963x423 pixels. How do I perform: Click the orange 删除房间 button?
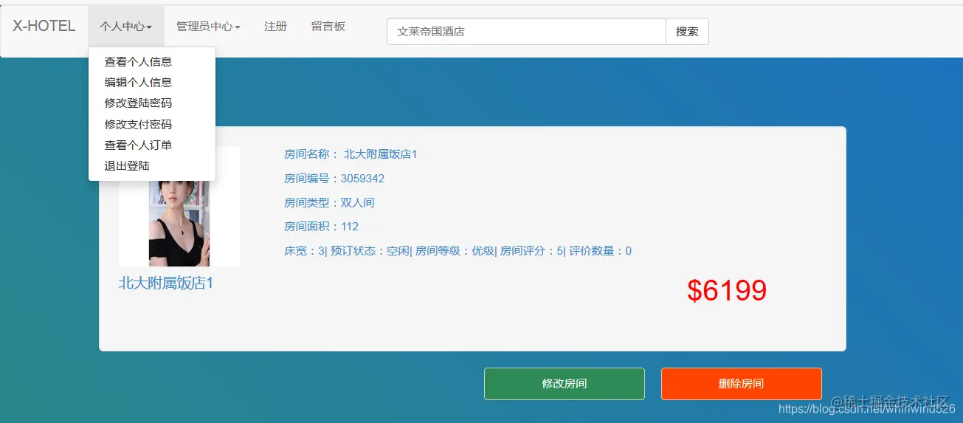[x=742, y=384]
